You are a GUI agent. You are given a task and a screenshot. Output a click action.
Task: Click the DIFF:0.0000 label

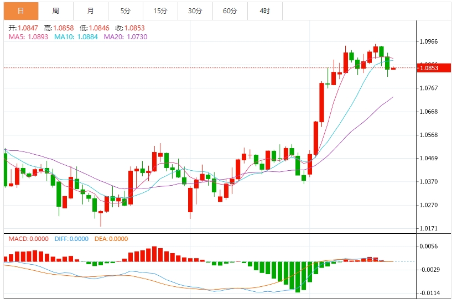pyautogui.click(x=71, y=239)
